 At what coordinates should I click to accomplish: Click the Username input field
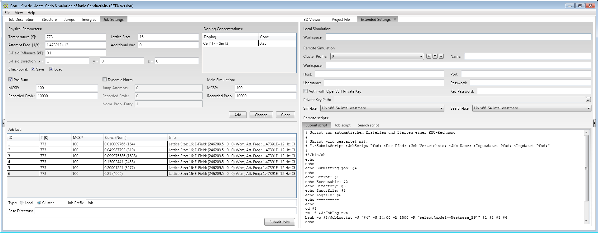coord(384,83)
